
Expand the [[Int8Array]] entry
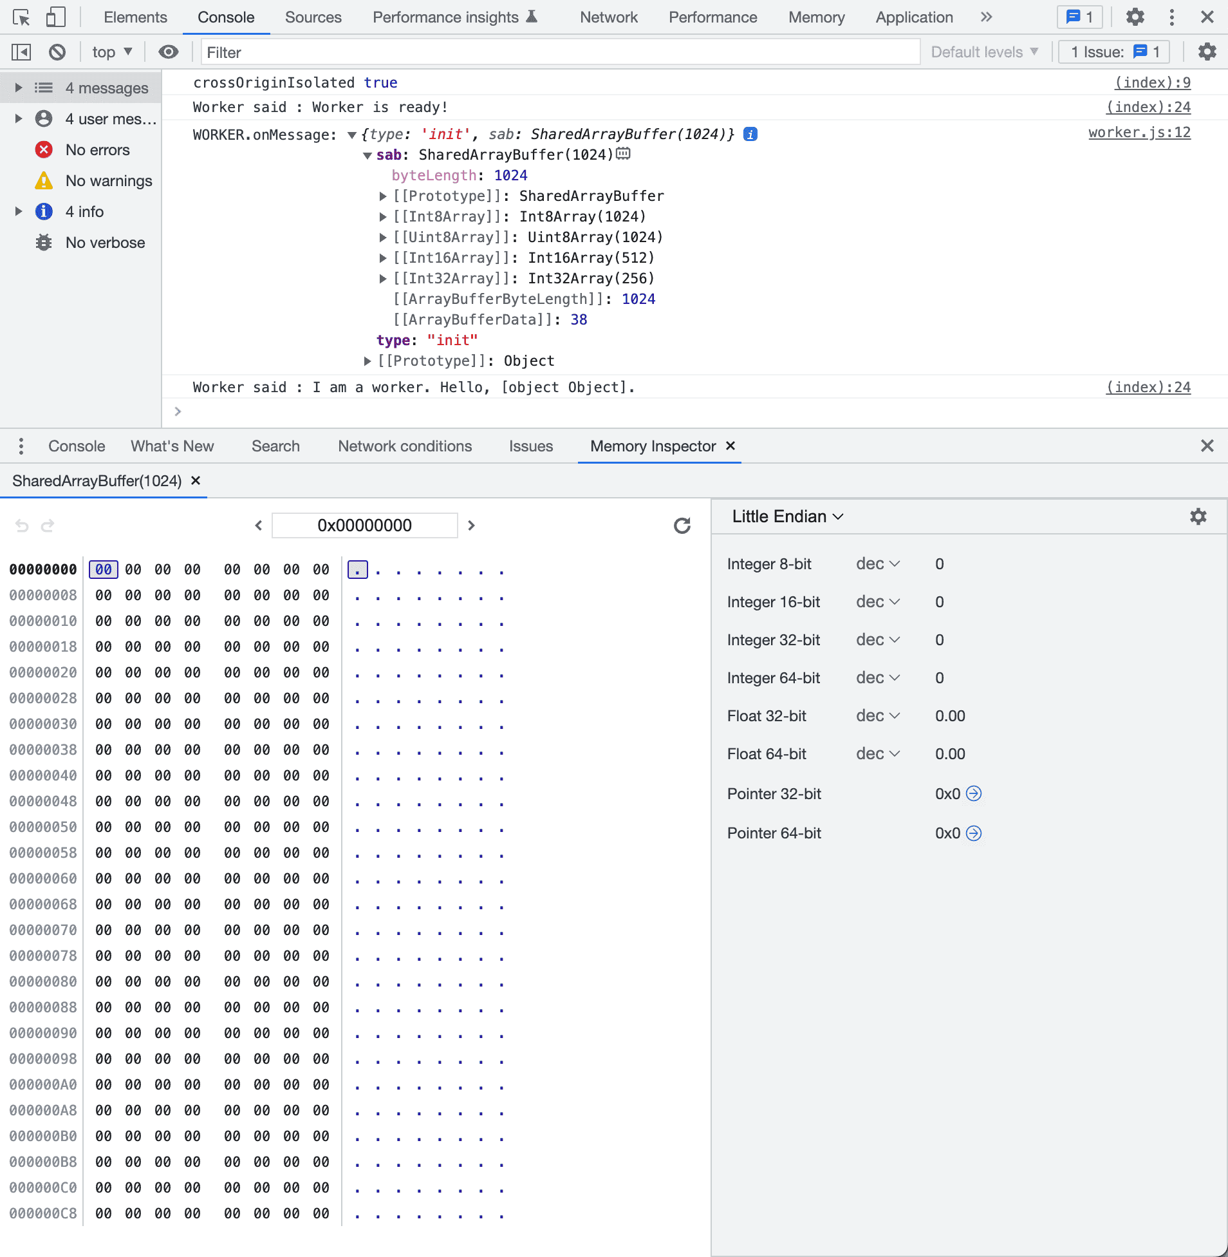click(383, 217)
